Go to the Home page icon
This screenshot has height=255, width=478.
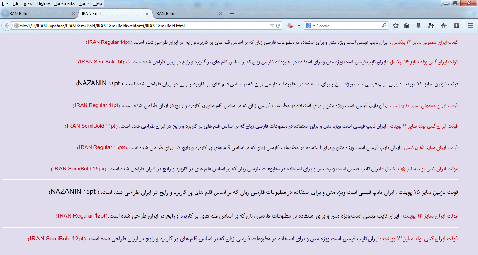[x=444, y=26]
